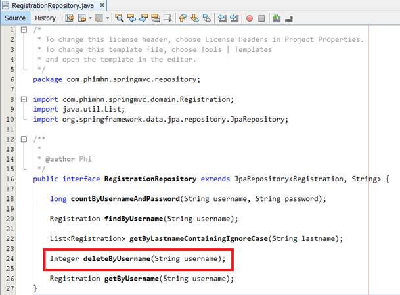Click the Toggle Bookmark icon

[x=207, y=18]
